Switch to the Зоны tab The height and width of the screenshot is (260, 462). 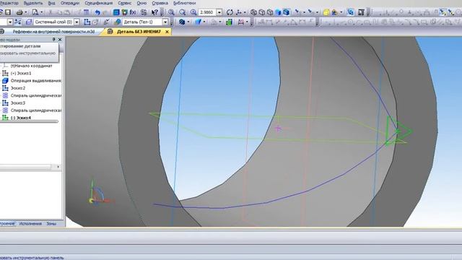click(51, 224)
